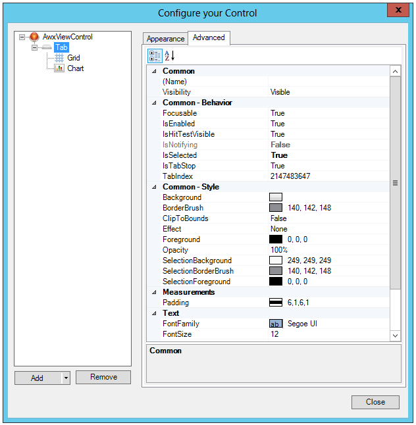Image resolution: width=416 pixels, height=425 pixels.
Task: Select the Grid icon in the tree
Action: [x=59, y=58]
